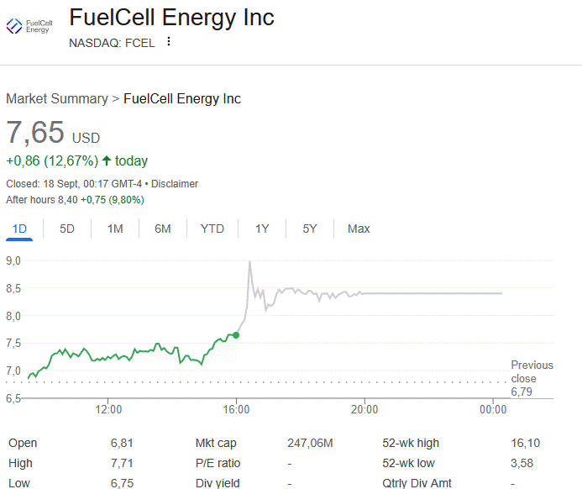
Task: Click the Previous close 6,79 label
Action: point(532,378)
